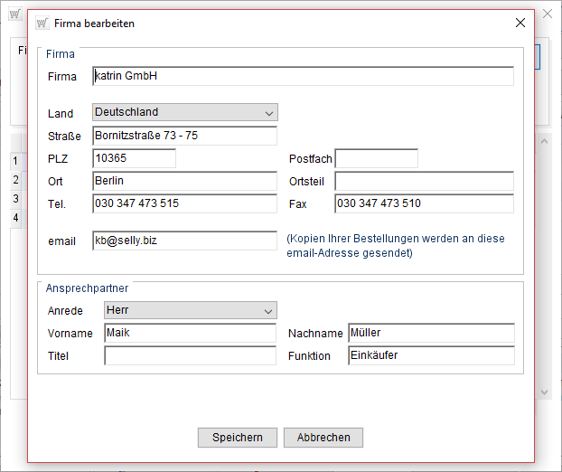Viewport: 562px width, 472px height.
Task: Close the Firma bearbeiten dialog
Action: point(520,24)
